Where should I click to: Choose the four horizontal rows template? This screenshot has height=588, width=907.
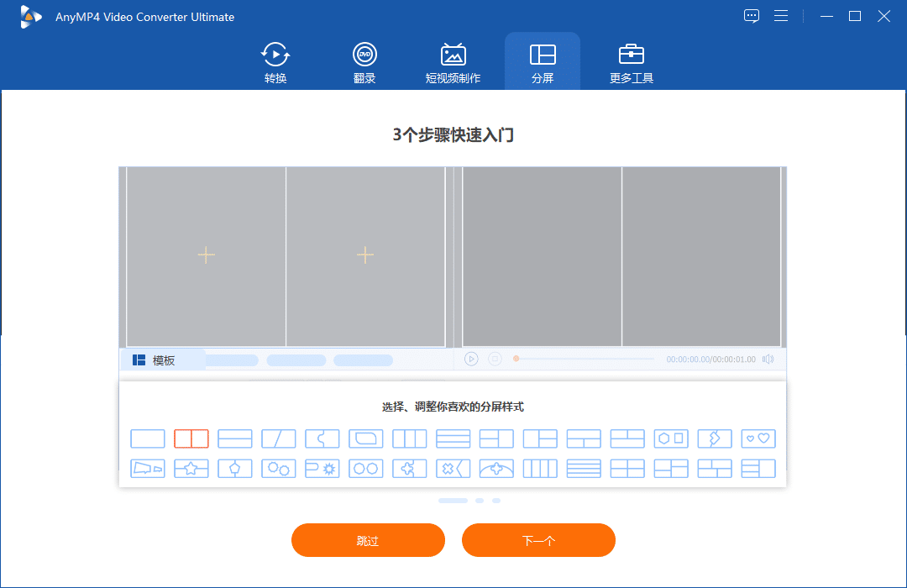(x=584, y=469)
